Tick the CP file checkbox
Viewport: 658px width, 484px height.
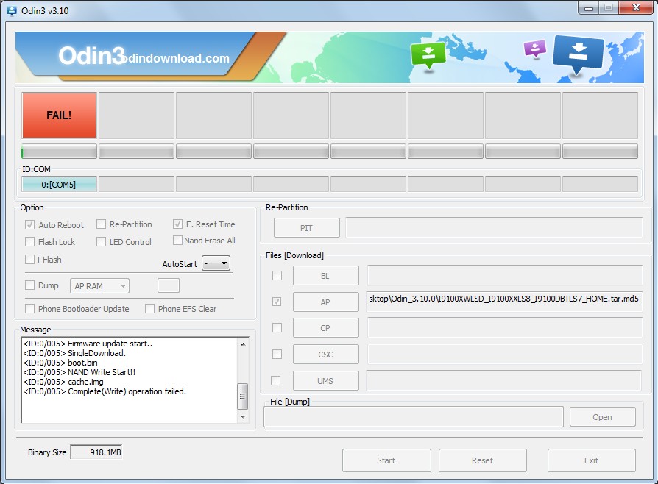[277, 327]
